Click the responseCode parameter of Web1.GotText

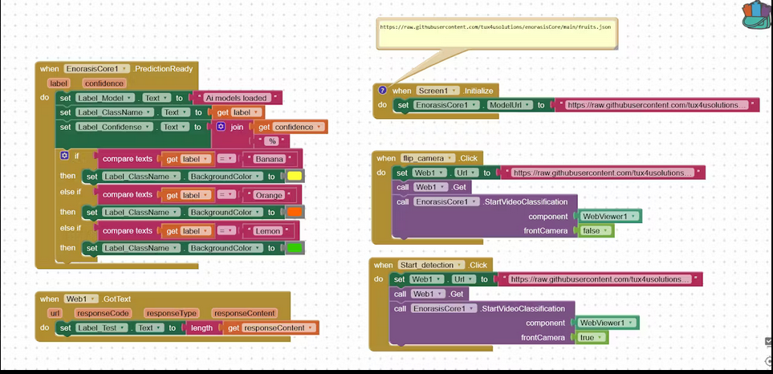[x=103, y=313]
